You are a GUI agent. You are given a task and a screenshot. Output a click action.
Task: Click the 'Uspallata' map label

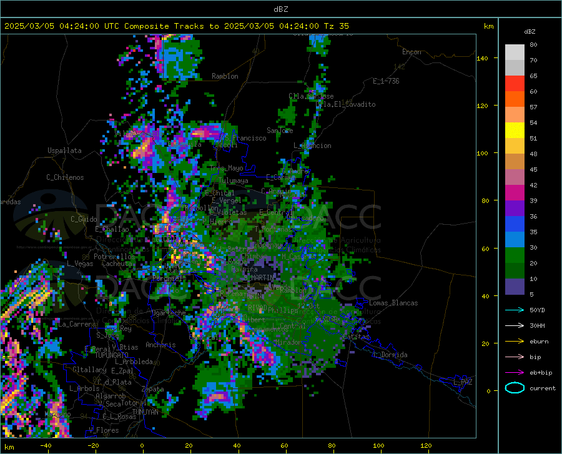64,151
